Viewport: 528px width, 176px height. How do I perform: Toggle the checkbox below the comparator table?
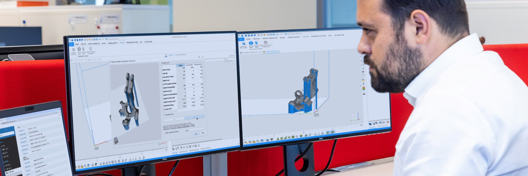(165, 114)
